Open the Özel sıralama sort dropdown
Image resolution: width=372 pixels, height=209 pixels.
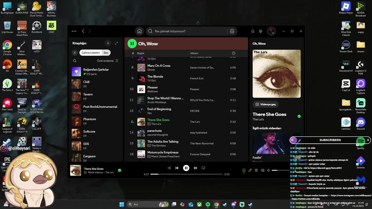point(108,61)
